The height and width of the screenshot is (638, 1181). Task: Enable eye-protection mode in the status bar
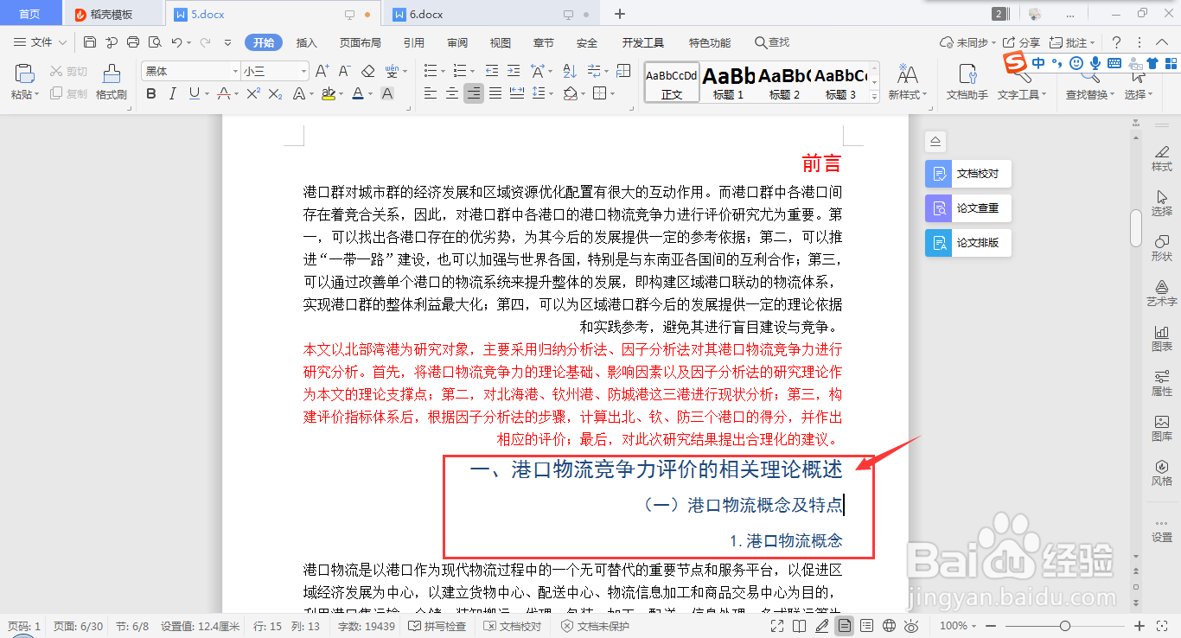tap(910, 625)
